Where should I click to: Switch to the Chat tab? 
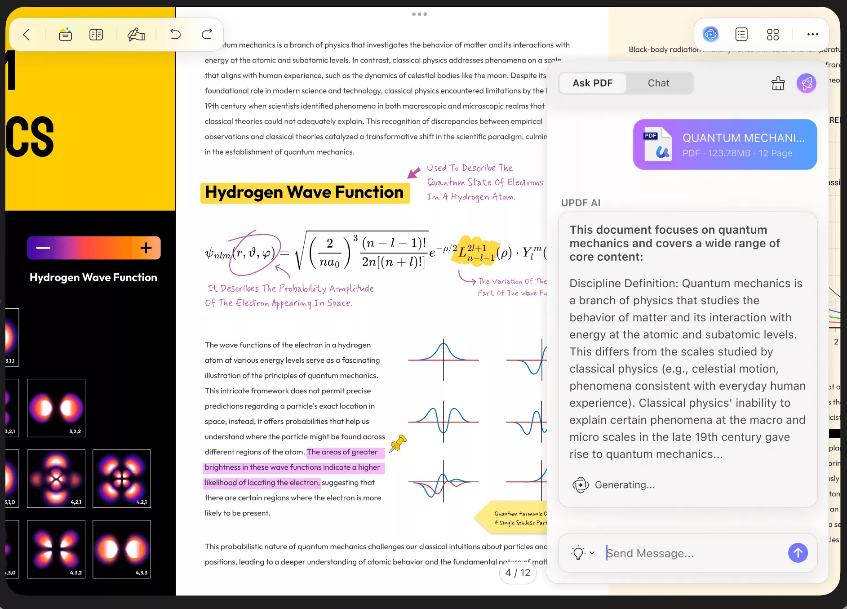click(658, 83)
